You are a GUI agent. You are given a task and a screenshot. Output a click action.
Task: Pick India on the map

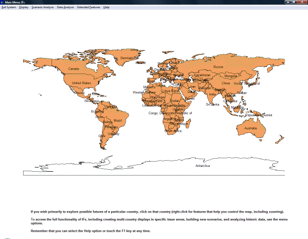click(212, 94)
